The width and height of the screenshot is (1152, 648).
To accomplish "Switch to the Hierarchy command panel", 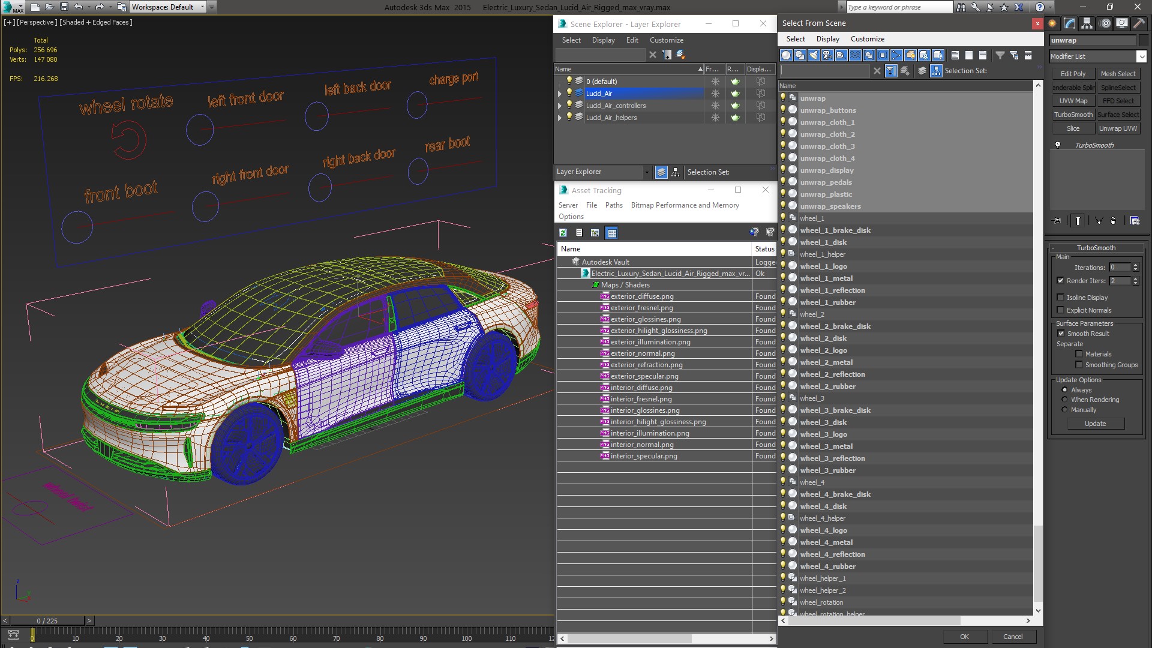I will coord(1087,23).
